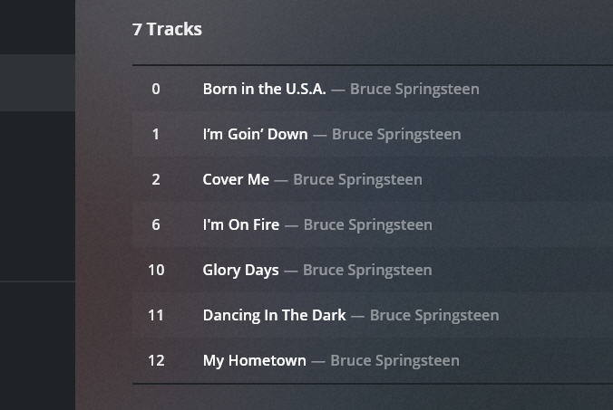
Task: Click track number 1 in the track list
Action: pyautogui.click(x=156, y=134)
